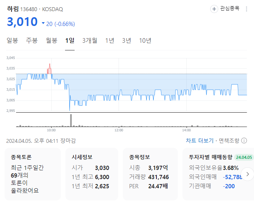254x202 pixels.
Task: Click the 시가 value 3,030
Action: point(102,168)
